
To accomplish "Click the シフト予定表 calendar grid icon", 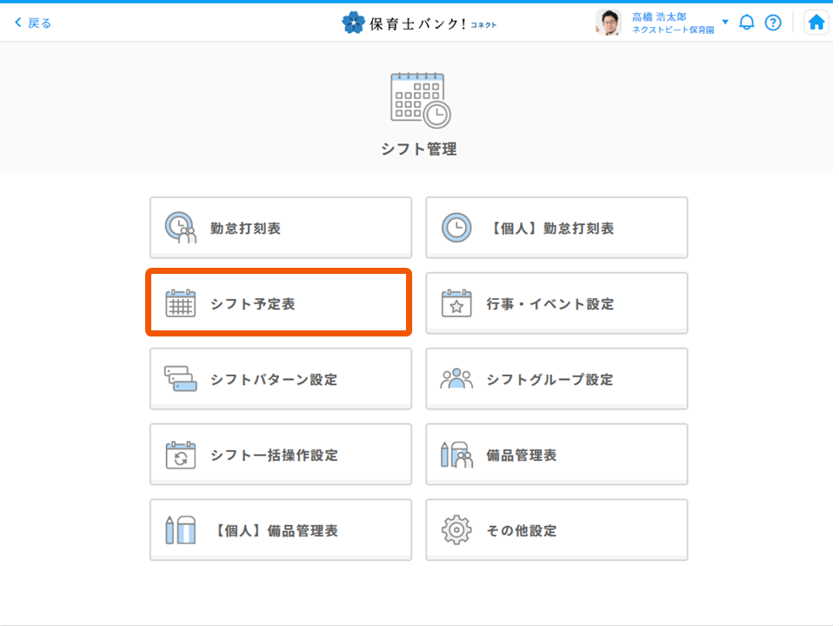I will coord(181,304).
